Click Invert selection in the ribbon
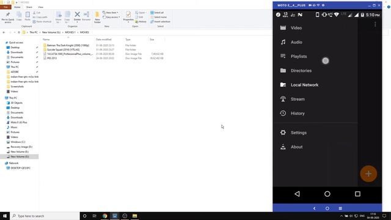 (x=160, y=22)
